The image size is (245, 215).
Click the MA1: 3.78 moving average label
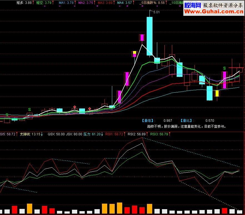point(66,3)
